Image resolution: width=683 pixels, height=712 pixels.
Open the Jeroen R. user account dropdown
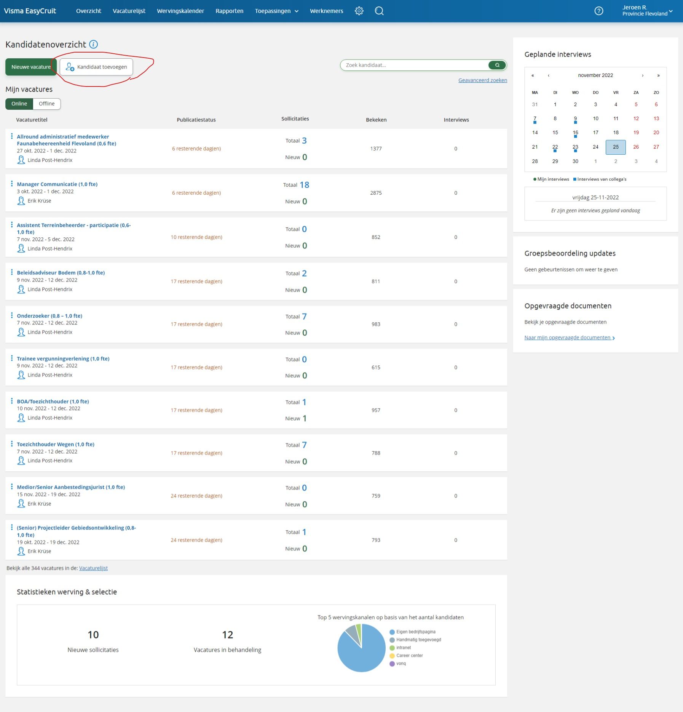647,11
